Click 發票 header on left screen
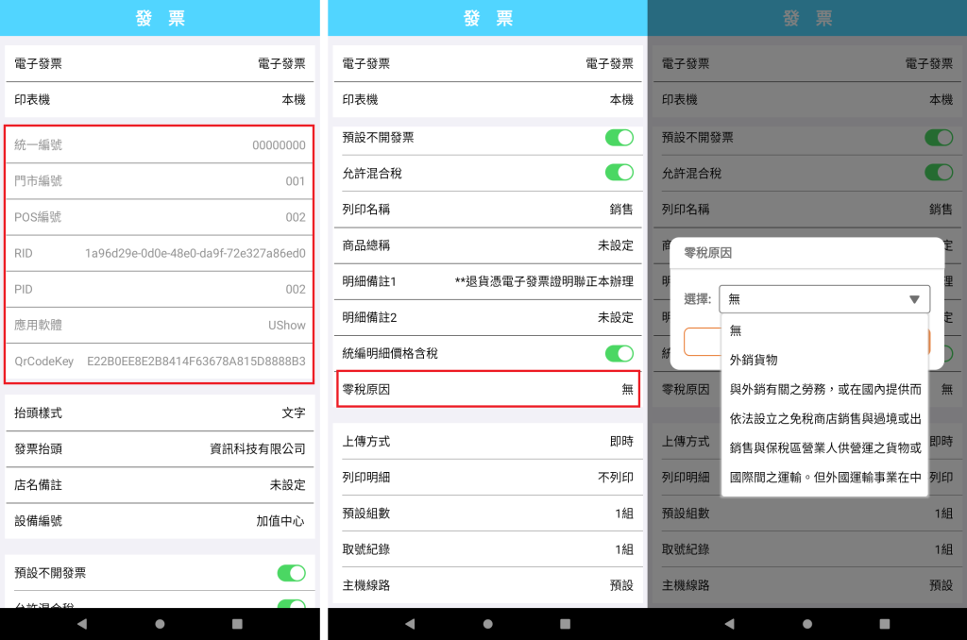 click(x=160, y=18)
